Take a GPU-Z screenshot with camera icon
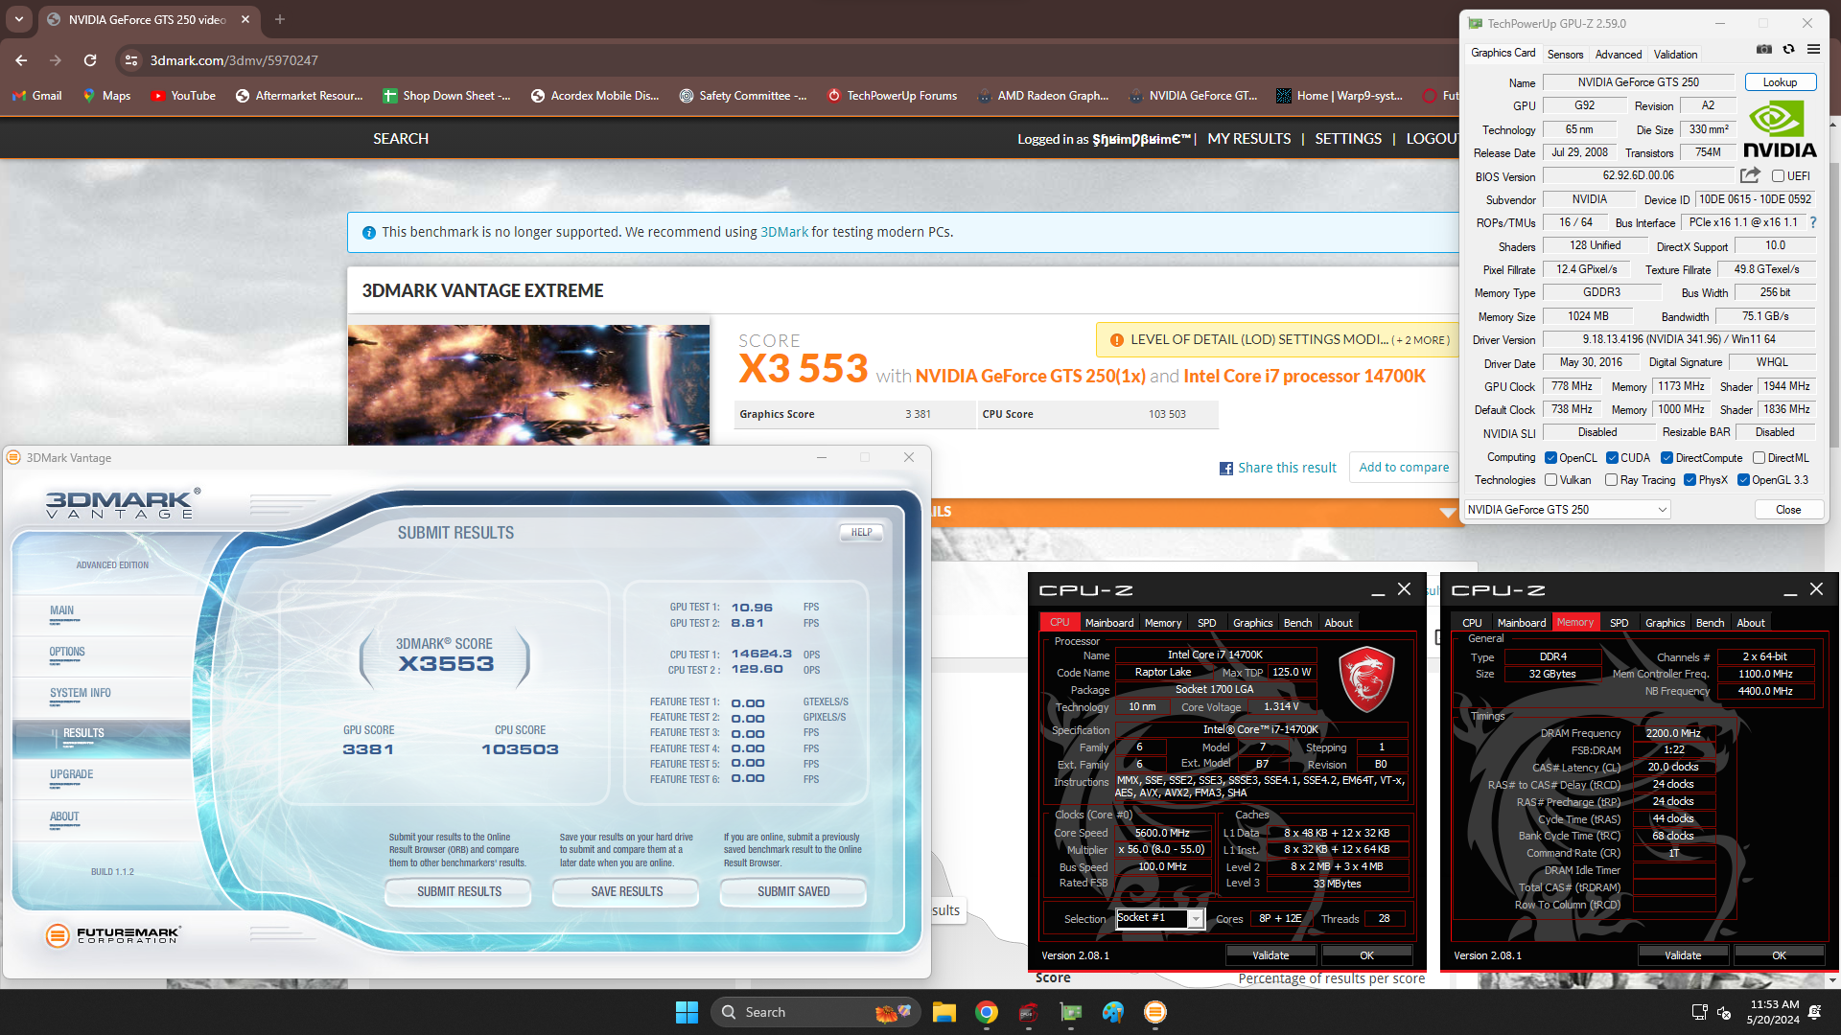The width and height of the screenshot is (1841, 1035). click(x=1763, y=49)
